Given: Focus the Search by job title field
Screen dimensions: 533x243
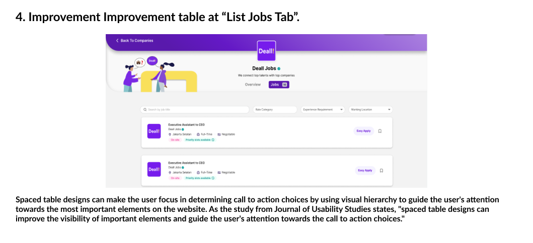Looking at the screenshot, I should point(196,109).
